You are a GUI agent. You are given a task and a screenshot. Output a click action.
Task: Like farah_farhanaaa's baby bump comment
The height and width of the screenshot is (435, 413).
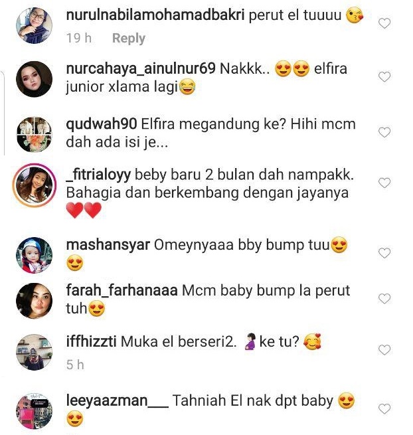pyautogui.click(x=384, y=299)
